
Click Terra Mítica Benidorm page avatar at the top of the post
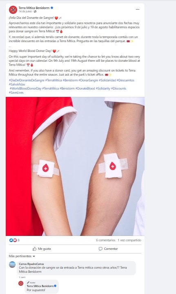click(x=13, y=10)
